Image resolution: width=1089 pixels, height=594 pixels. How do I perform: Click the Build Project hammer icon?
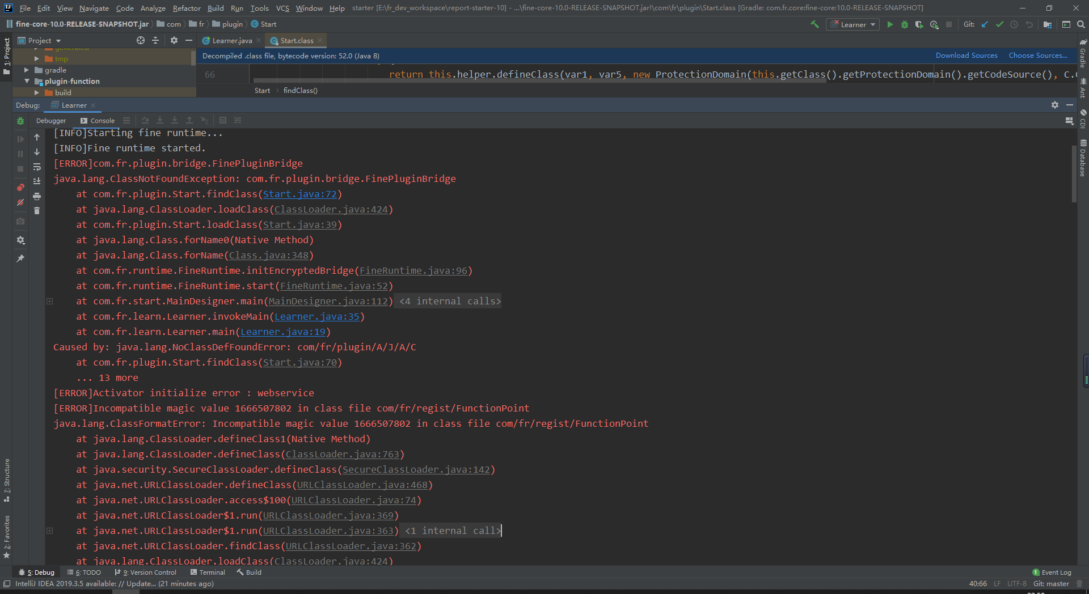click(814, 24)
